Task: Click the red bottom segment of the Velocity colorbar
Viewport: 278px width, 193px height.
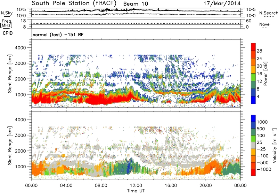Action: (x=253, y=172)
